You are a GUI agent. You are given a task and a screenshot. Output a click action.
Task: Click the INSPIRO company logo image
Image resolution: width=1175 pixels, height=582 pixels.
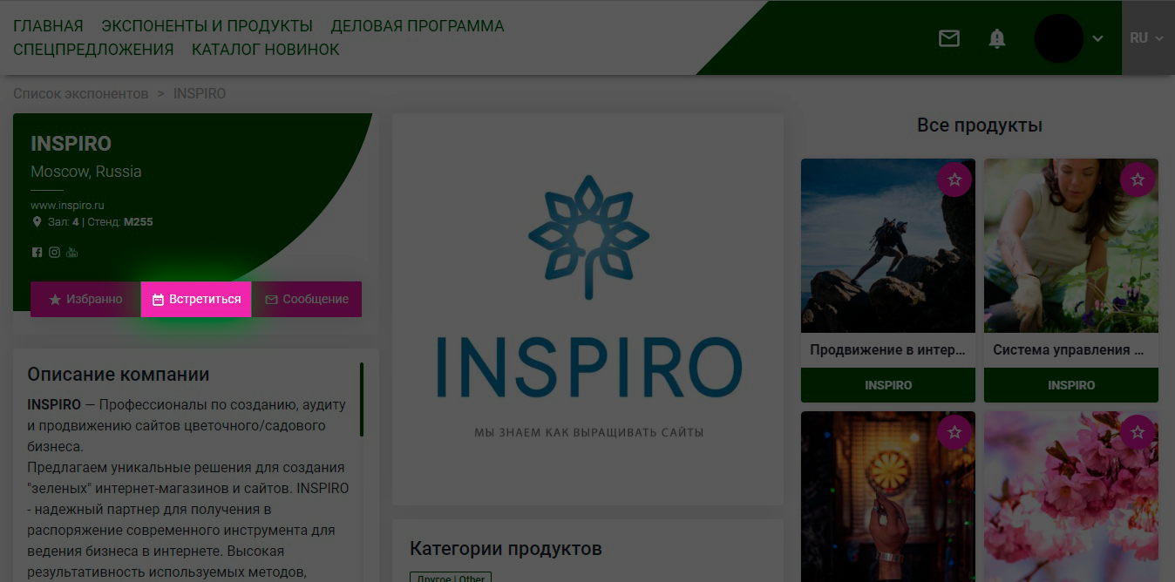[588, 308]
